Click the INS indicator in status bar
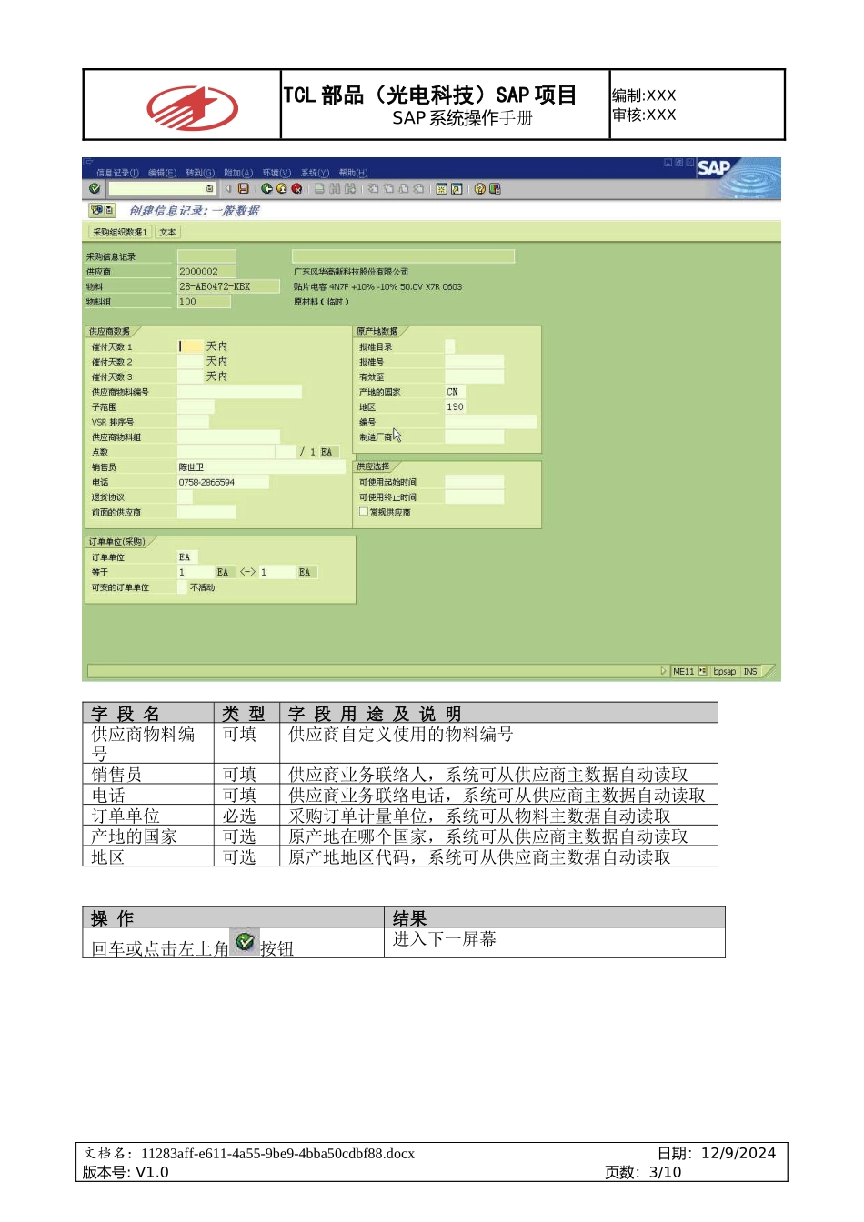The height and width of the screenshot is (1222, 864). coord(750,671)
